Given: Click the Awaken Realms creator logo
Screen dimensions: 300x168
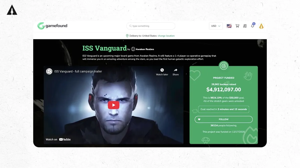Looking at the screenshot, I should pyautogui.click(x=133, y=49).
